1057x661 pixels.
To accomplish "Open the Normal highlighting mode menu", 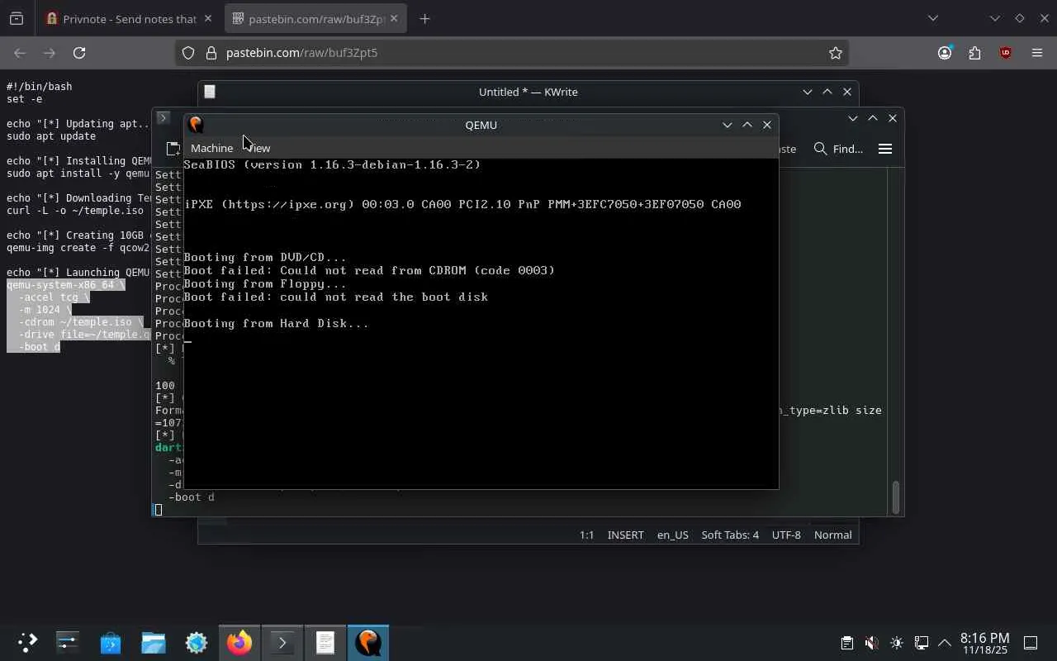I will [832, 535].
